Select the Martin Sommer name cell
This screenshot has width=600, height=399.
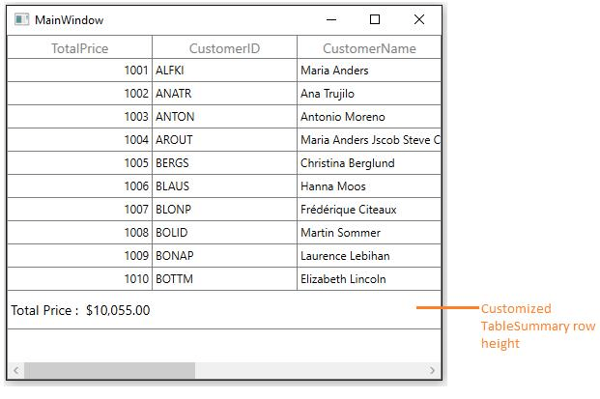[x=369, y=233]
